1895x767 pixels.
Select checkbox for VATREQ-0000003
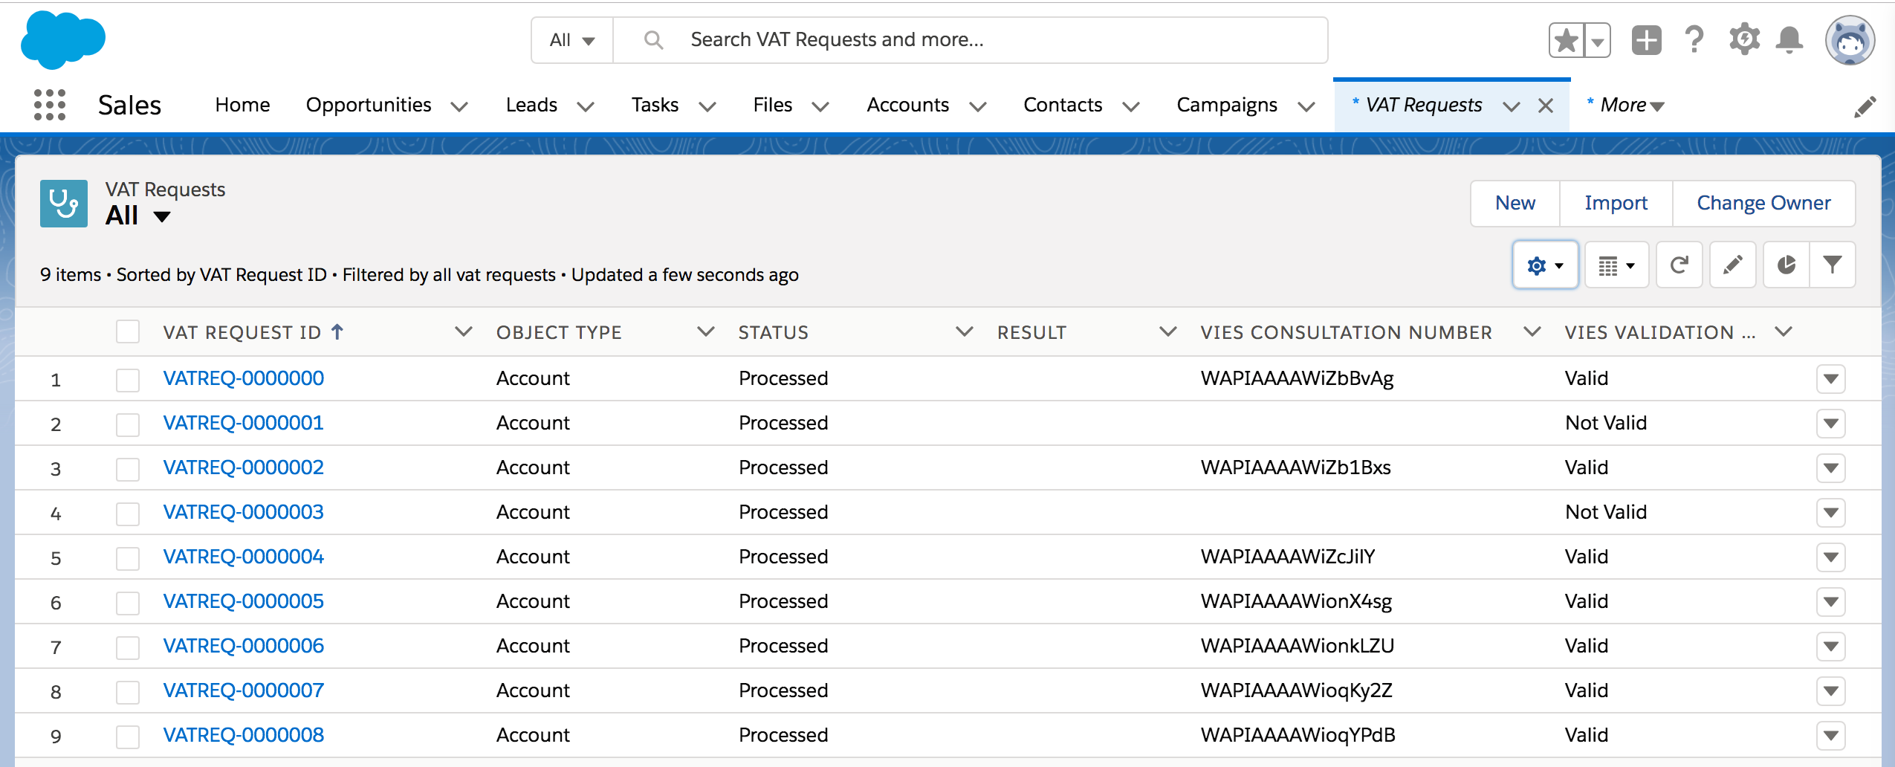tap(128, 514)
